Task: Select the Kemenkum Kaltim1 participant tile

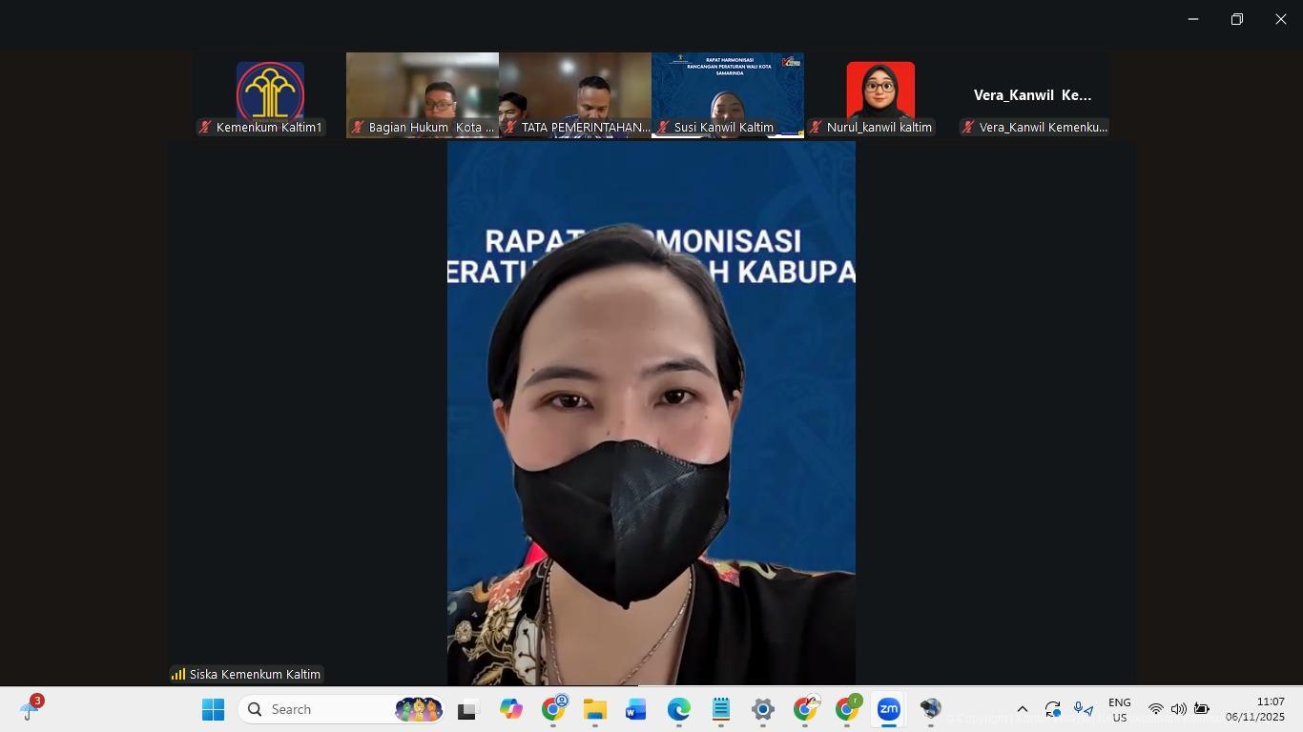Action: click(x=270, y=95)
